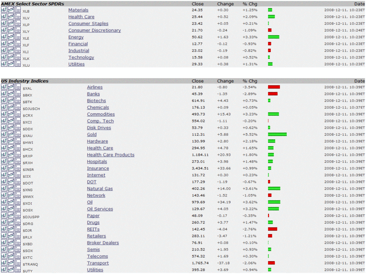
Task: Select the Energy green change bar
Action: pos(274,37)
